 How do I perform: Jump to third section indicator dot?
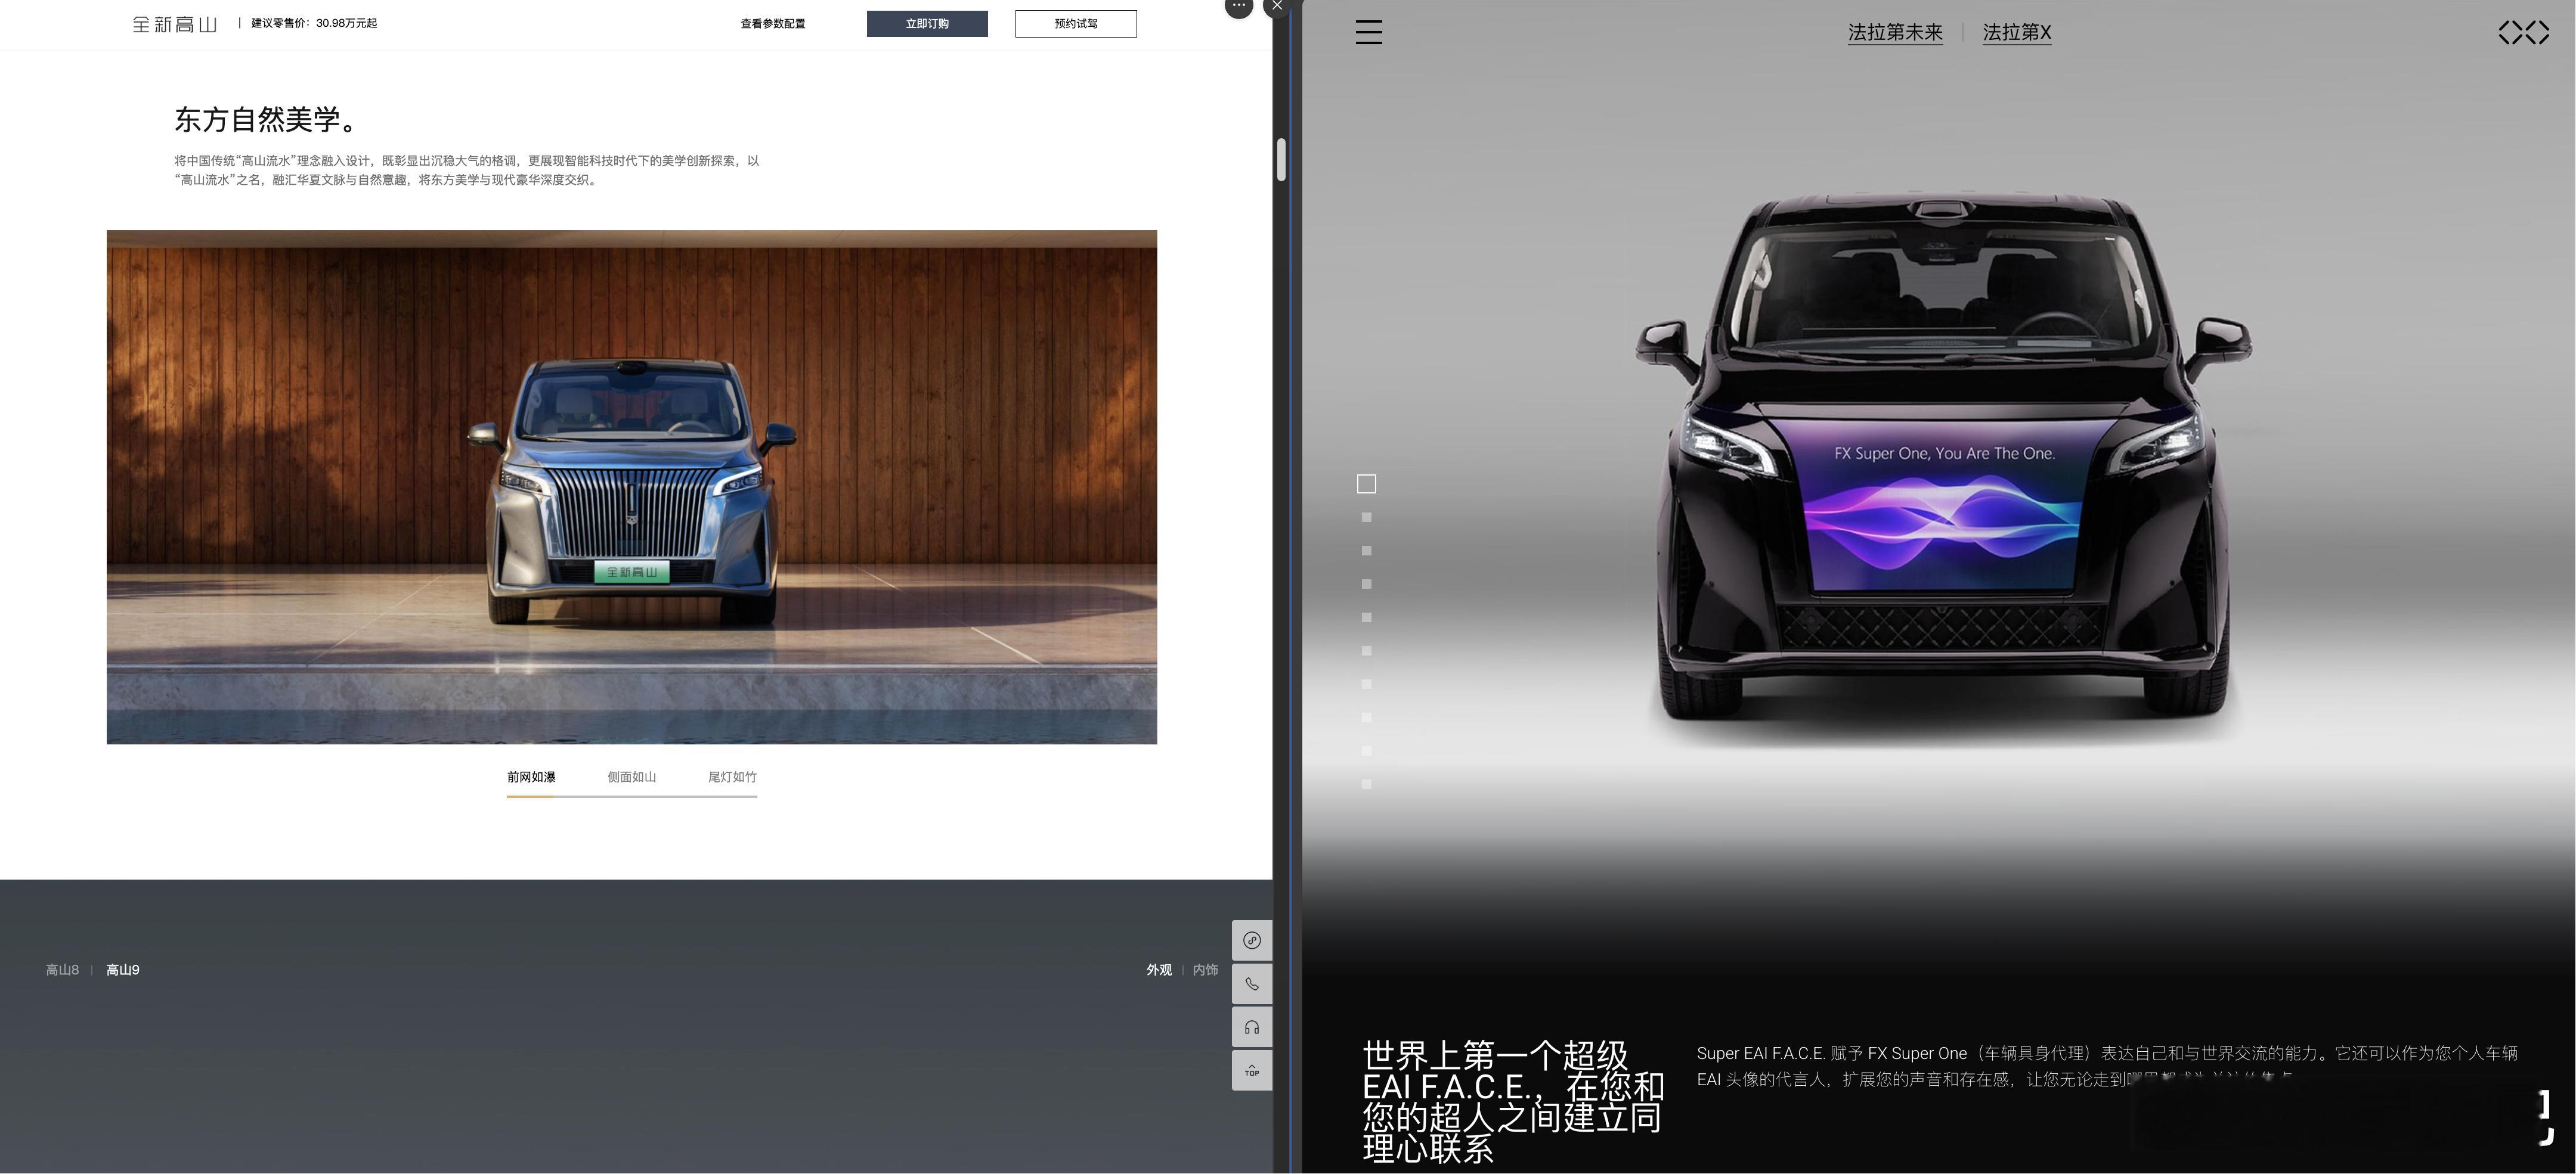pos(1367,551)
